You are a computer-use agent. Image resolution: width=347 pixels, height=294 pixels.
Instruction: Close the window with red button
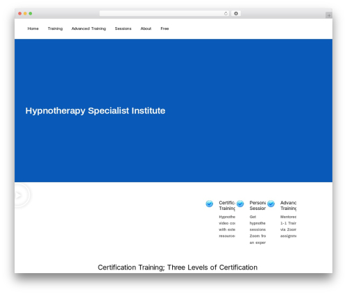[x=20, y=13]
